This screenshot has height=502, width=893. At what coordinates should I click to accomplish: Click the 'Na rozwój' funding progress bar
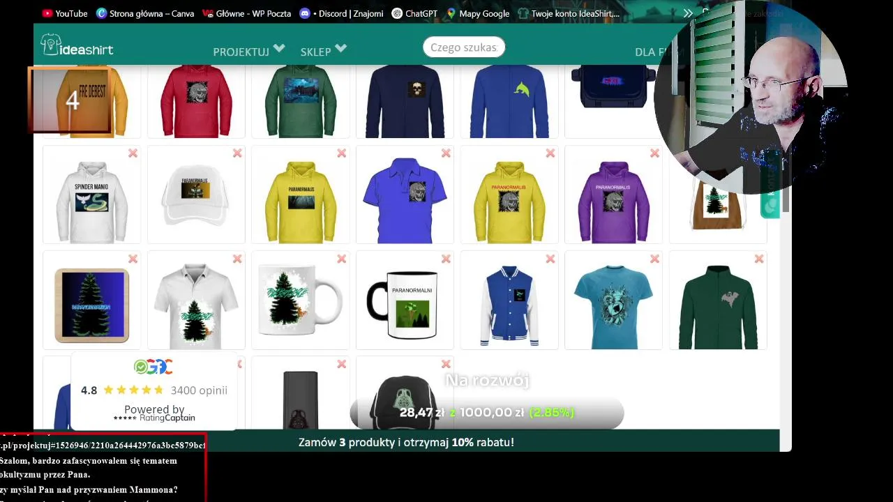click(487, 413)
